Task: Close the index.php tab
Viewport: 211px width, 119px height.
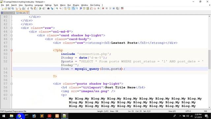Action: click(x=27, y=13)
